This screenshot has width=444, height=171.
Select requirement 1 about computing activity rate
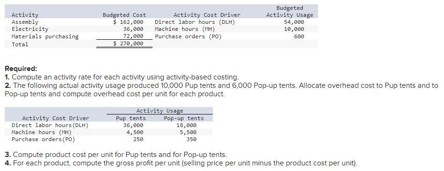[x=122, y=77]
